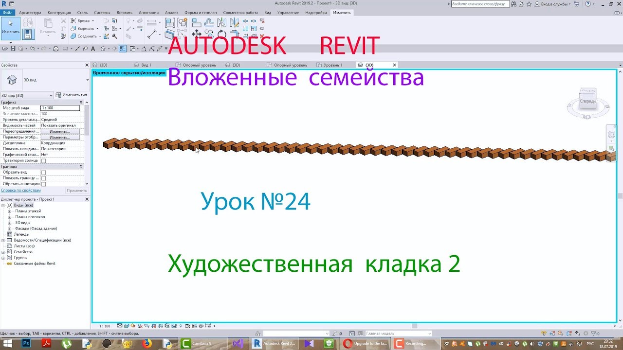
Task: Click the Align tool in the ribbon
Action: [197, 22]
